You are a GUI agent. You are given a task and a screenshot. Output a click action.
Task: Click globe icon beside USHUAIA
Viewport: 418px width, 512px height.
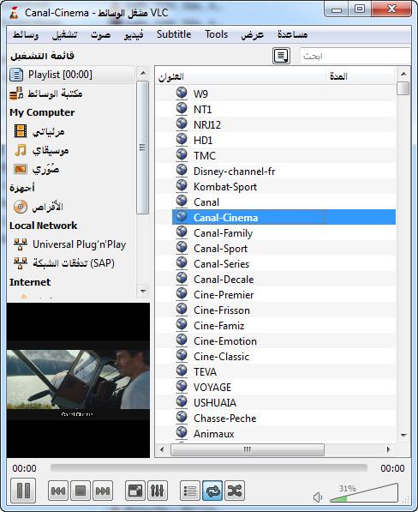(182, 401)
